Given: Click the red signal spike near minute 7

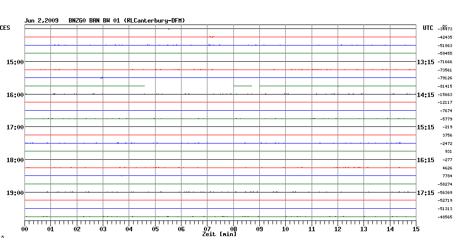Looking at the screenshot, I should [211, 37].
